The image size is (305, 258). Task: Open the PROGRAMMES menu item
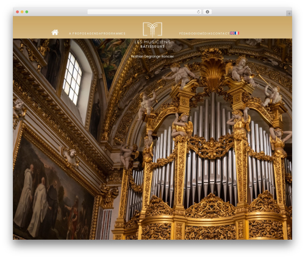click(113, 34)
